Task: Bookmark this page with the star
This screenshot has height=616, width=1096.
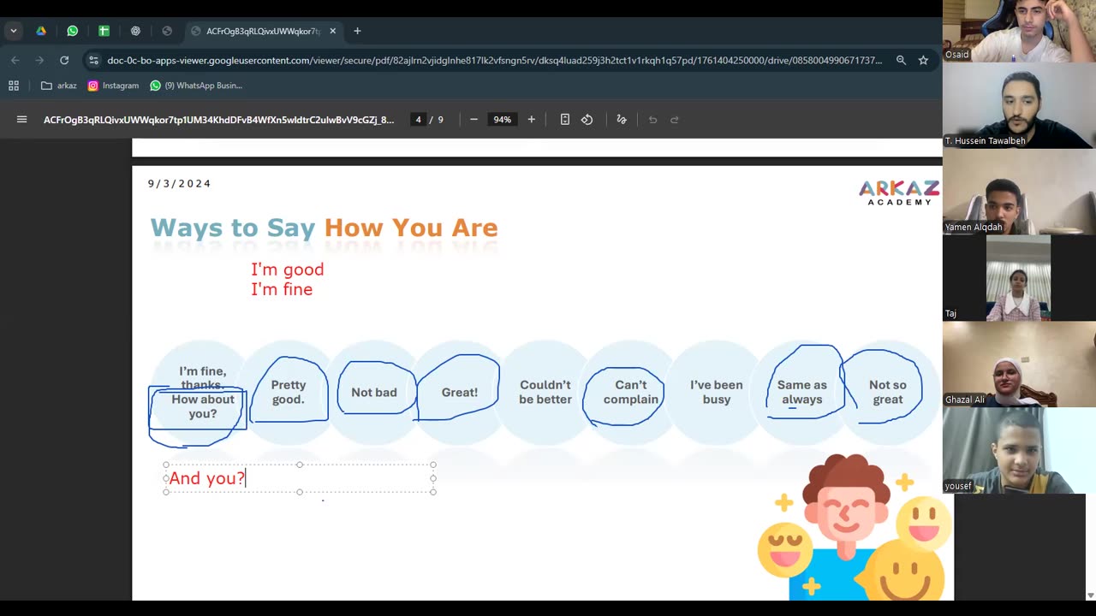Action: (x=923, y=60)
